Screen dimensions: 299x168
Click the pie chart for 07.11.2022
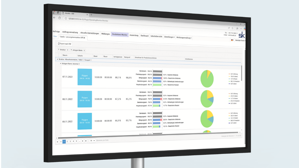click(207, 78)
